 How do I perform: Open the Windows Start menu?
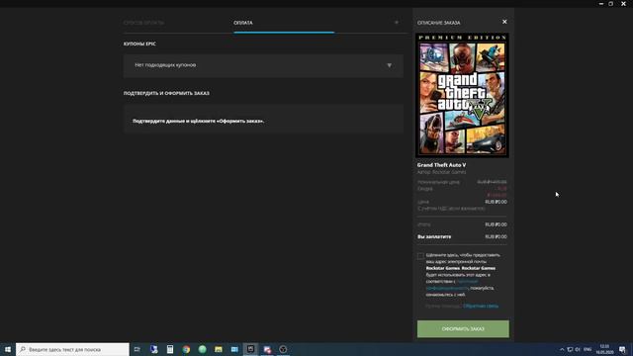tap(8, 349)
